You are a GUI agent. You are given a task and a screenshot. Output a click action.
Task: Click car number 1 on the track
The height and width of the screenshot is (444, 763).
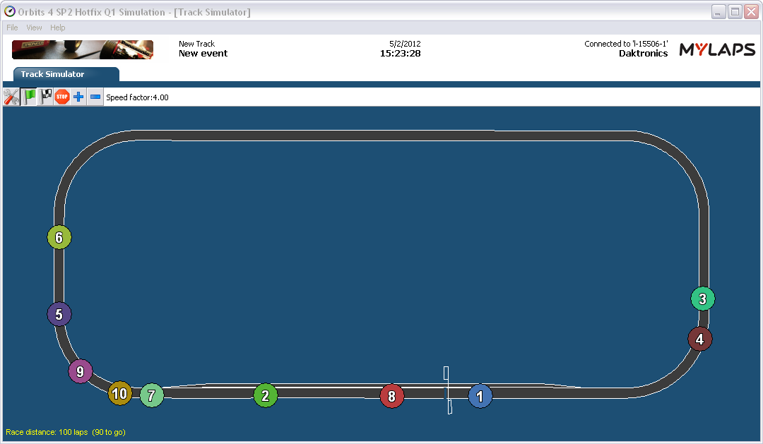coord(480,397)
